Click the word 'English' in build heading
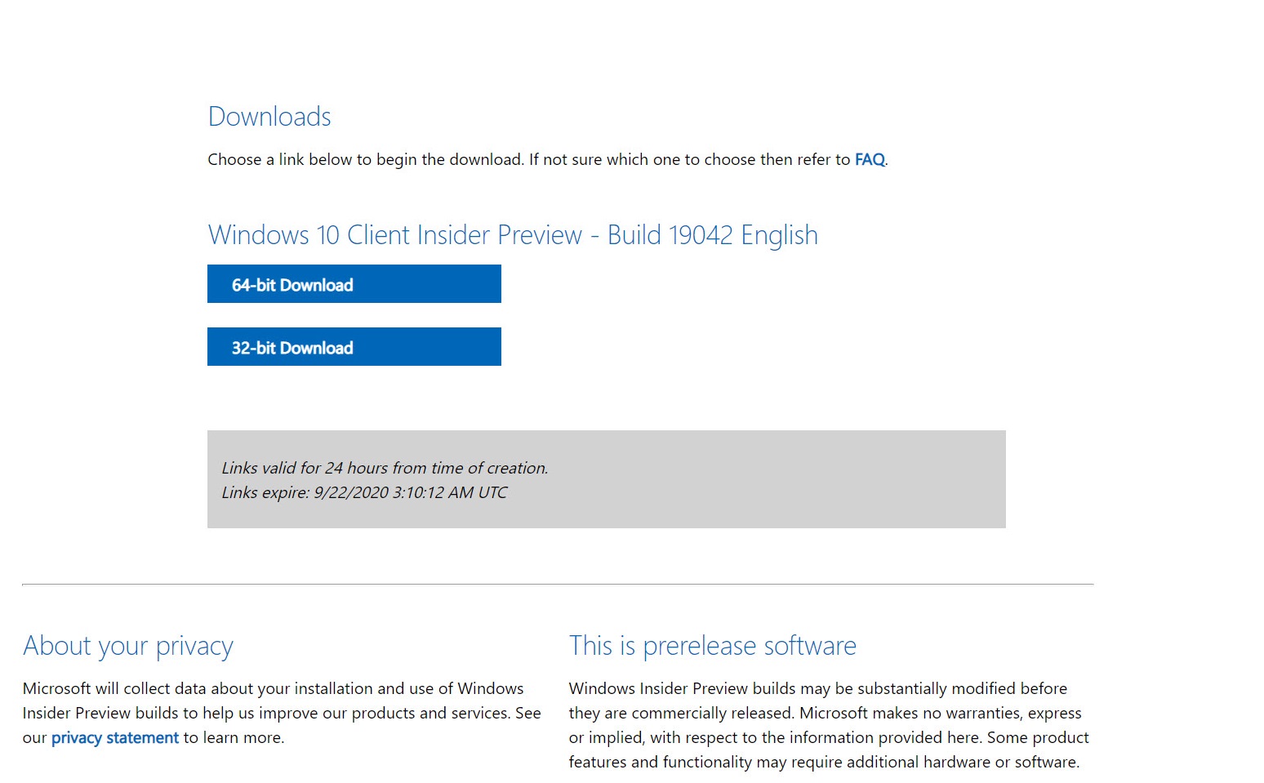Screen dimensions: 1264x783 780,235
